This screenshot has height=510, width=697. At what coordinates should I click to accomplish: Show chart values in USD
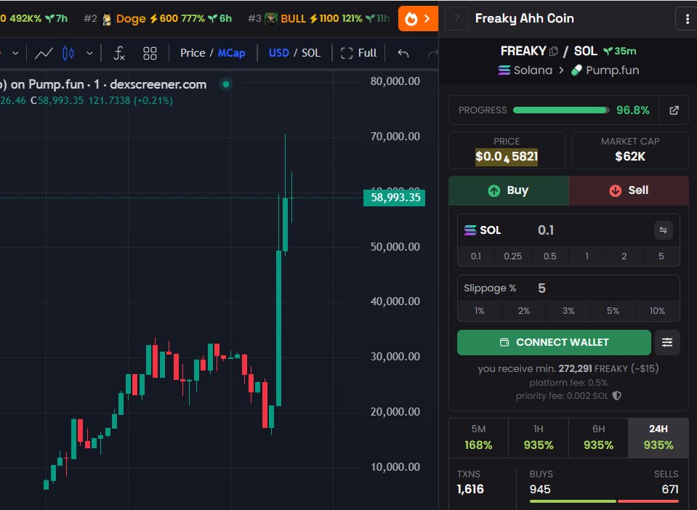(278, 53)
